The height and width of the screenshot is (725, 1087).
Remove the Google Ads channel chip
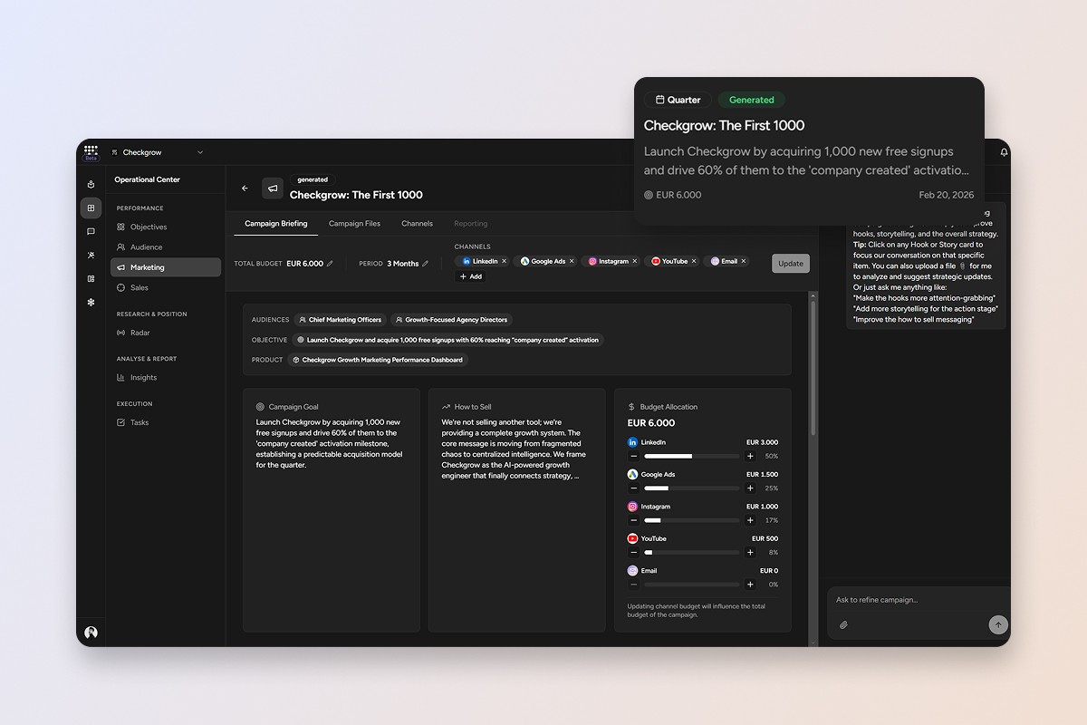572,261
